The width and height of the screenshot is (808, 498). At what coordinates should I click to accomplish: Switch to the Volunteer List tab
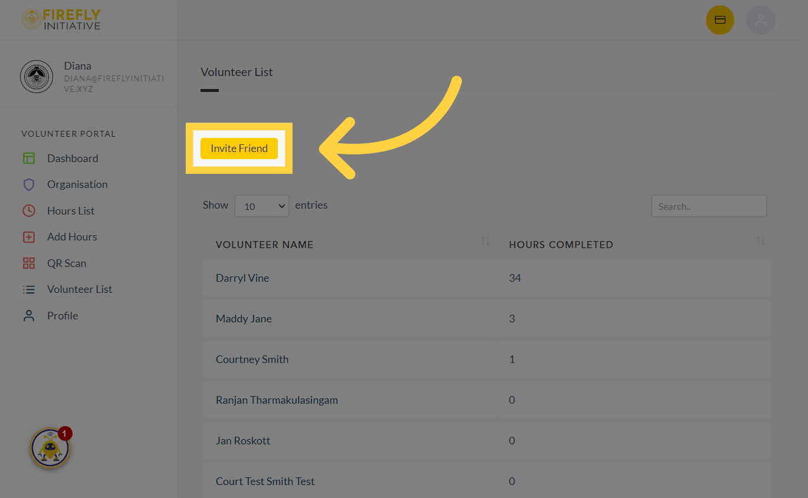click(x=237, y=71)
